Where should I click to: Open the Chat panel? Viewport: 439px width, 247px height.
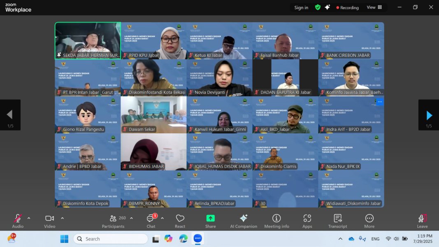151,221
